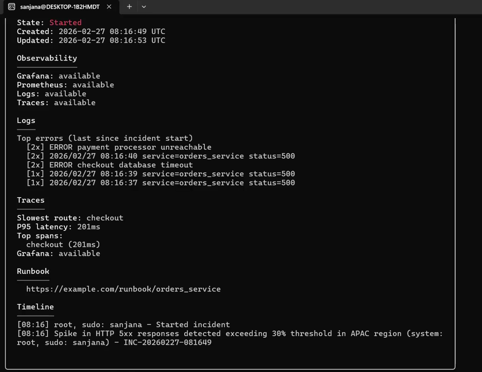The image size is (482, 372).
Task: Click the Created timestamp line
Action: pos(91,32)
